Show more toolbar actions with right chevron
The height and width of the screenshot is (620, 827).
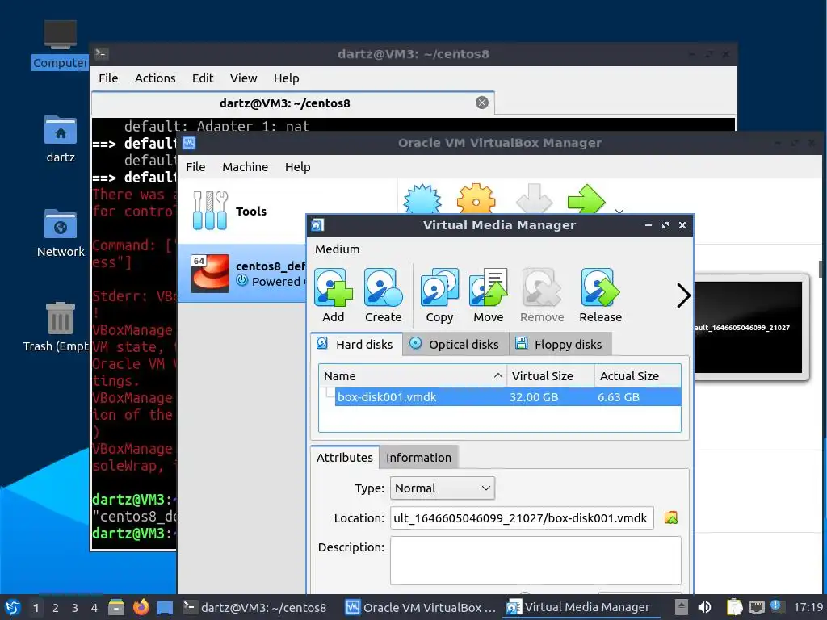click(x=683, y=295)
